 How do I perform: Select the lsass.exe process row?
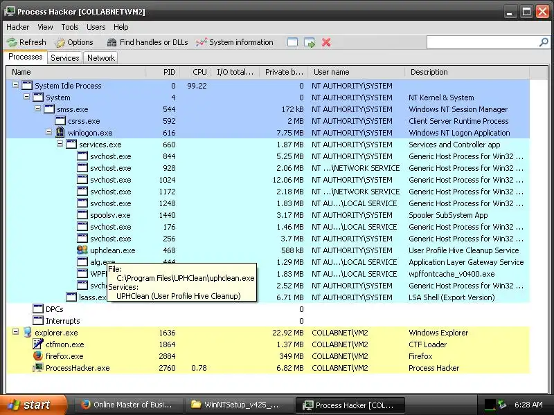pyautogui.click(x=268, y=297)
